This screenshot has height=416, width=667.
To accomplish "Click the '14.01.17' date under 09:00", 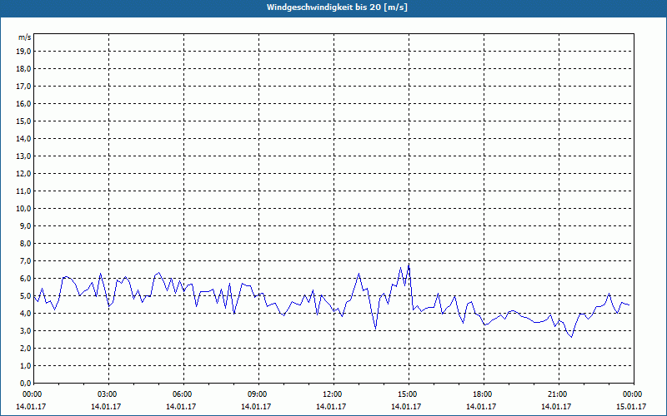I will 256,407.
